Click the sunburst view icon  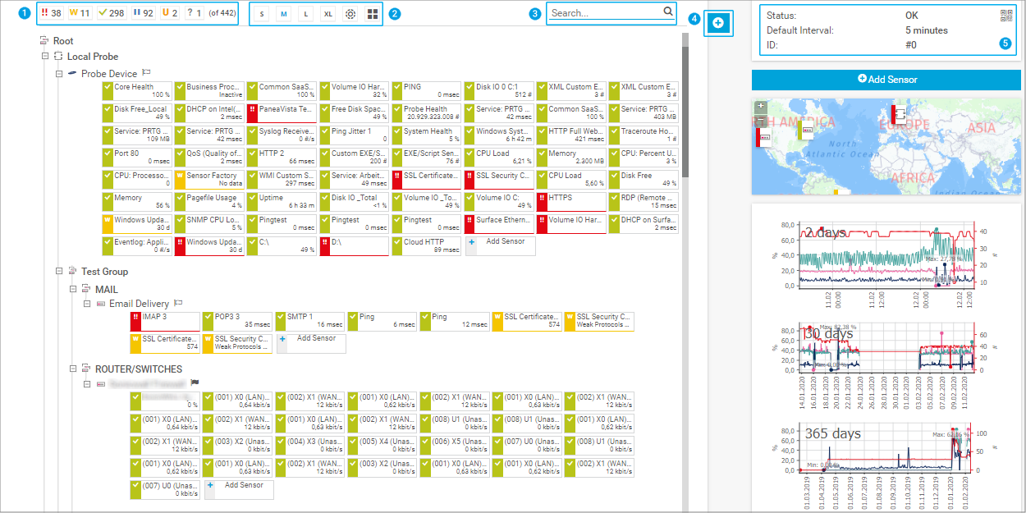[350, 14]
